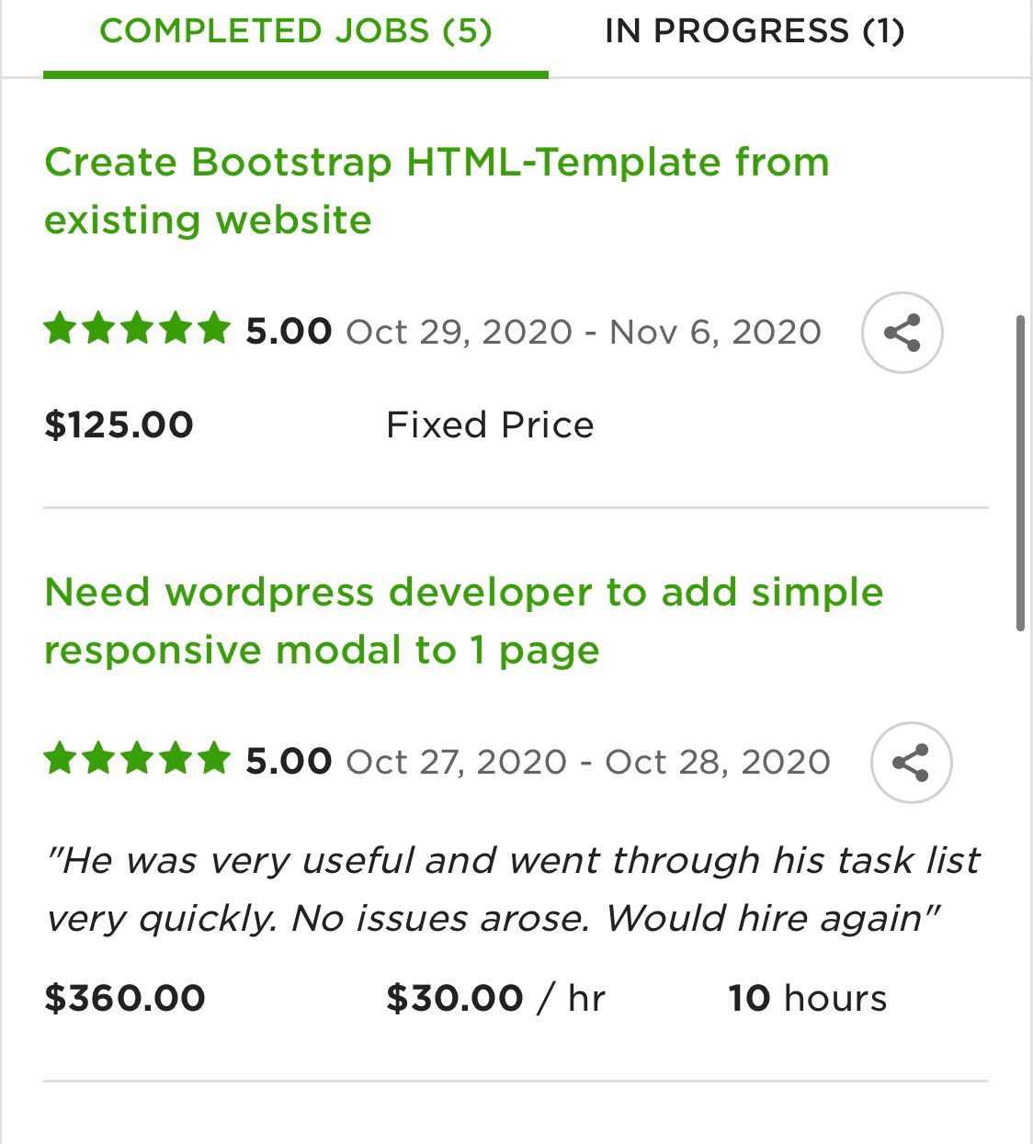
Task: Click the $30.00 / hr rate
Action: (x=495, y=998)
